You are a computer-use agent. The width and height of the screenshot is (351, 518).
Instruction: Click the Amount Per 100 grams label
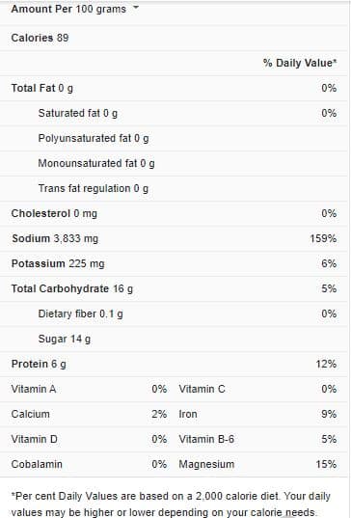click(68, 9)
